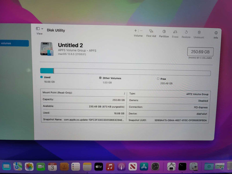Click the "SHARED BY 5 VOLUMES" label
The image size is (232, 174).
coord(200,58)
